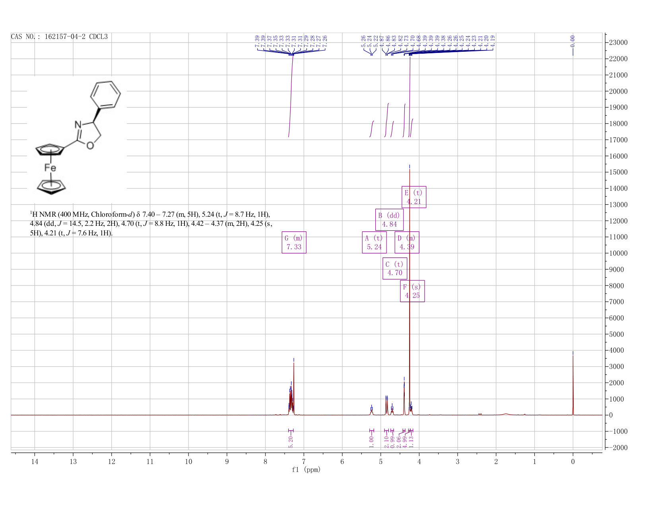Click the x-axis tick label 13
Screen dimensions: 656x507
(x=73, y=461)
